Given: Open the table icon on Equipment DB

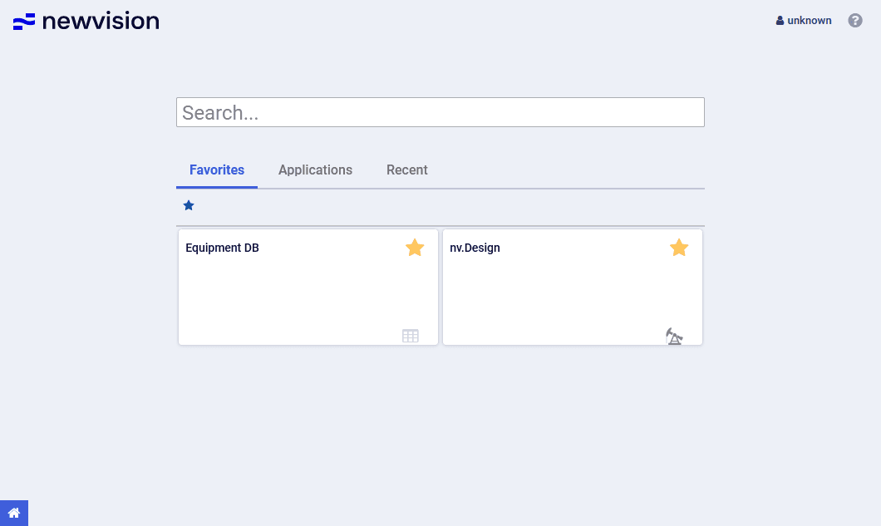Looking at the screenshot, I should coord(411,336).
